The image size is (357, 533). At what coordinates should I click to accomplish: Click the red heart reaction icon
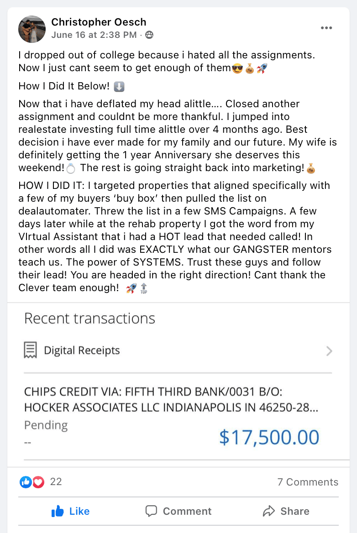(x=38, y=482)
